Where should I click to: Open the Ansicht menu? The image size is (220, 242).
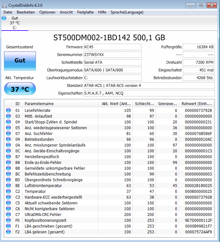(66, 12)
